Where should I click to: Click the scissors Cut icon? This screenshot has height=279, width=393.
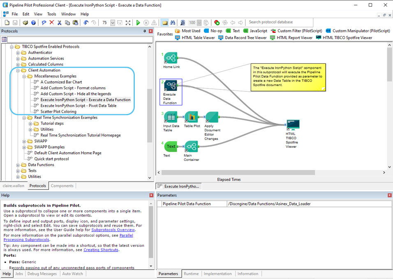tap(59, 23)
